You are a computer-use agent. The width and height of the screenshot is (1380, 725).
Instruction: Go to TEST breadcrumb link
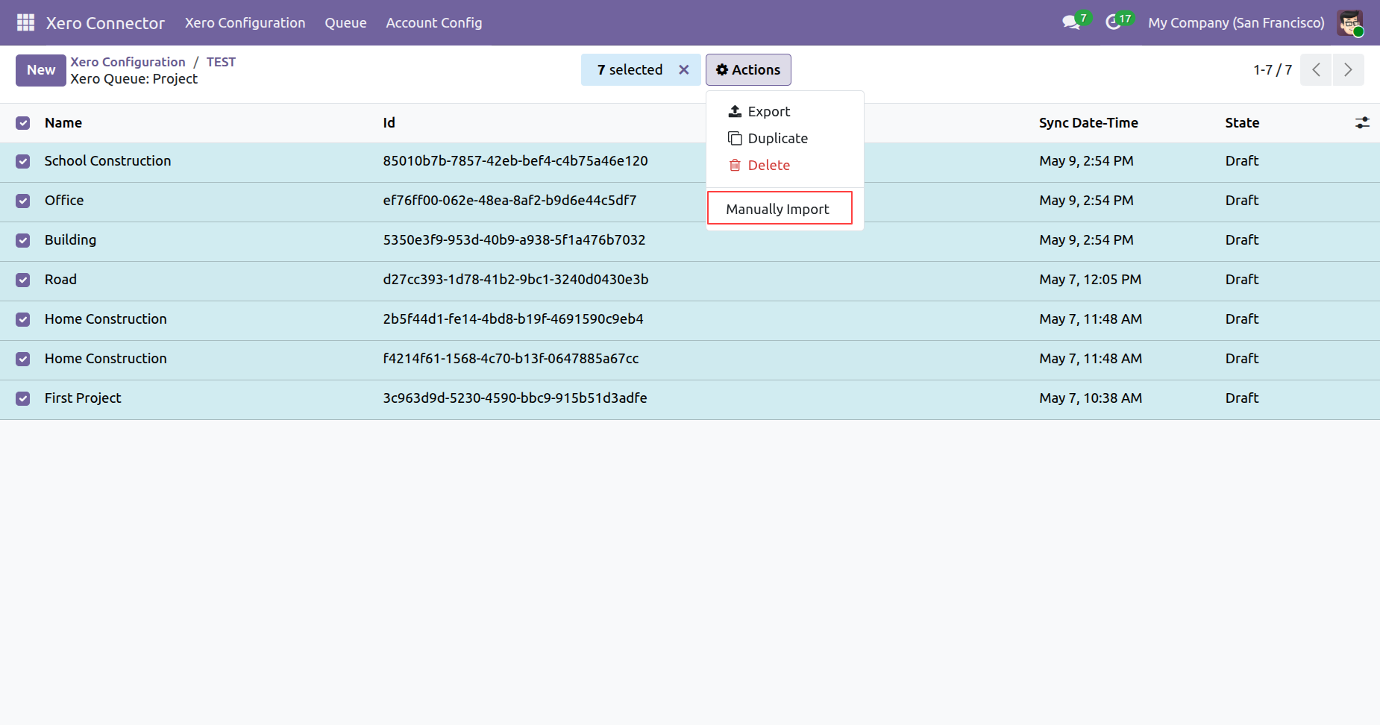pyautogui.click(x=221, y=62)
